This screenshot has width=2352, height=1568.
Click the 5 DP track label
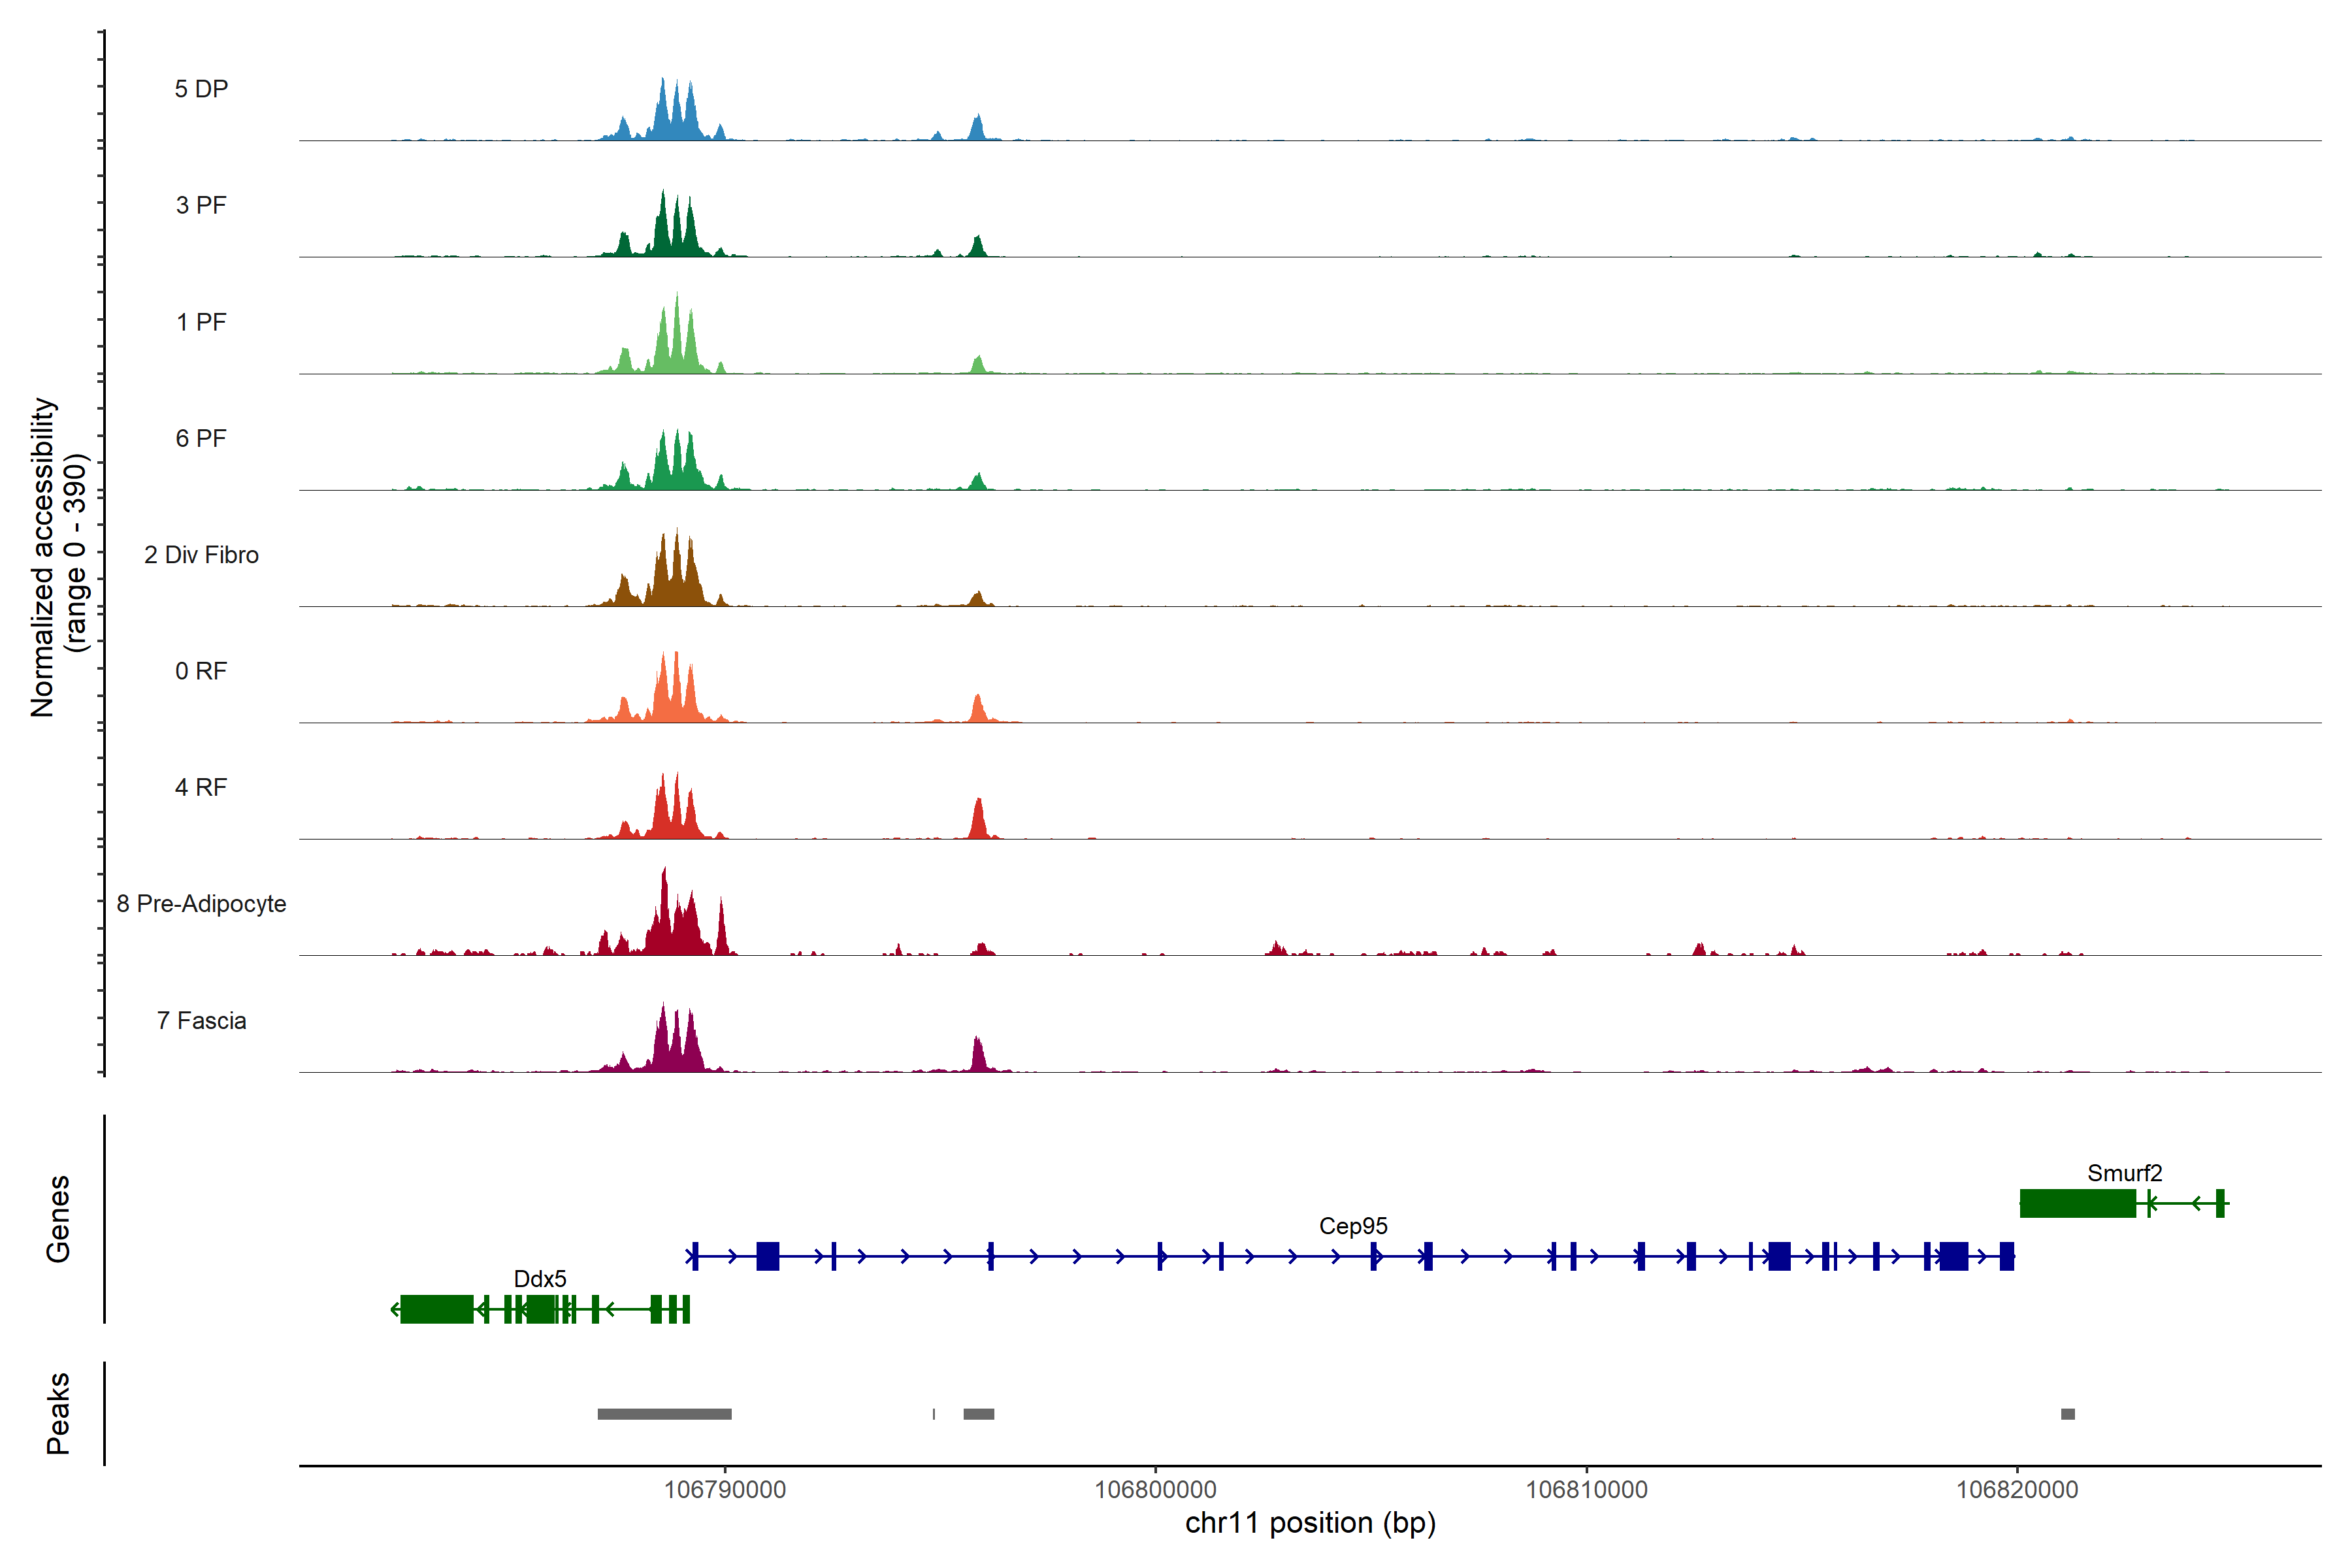(x=201, y=89)
